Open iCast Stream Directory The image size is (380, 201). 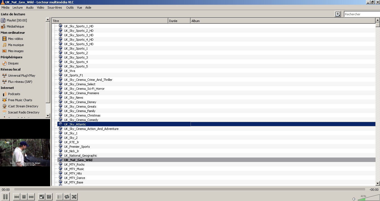pyautogui.click(x=23, y=106)
